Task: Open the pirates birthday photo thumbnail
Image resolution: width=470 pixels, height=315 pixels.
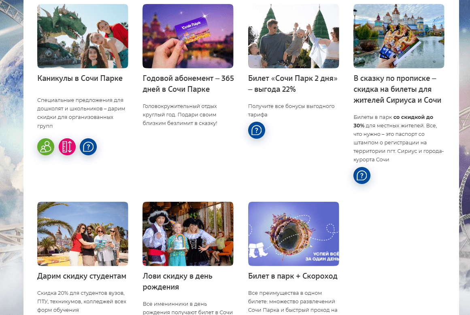Action: click(x=188, y=234)
